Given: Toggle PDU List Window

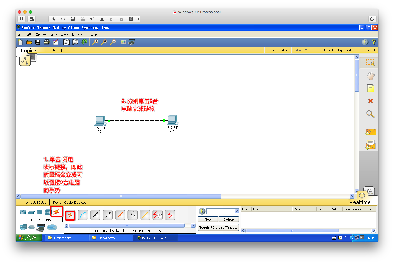Looking at the screenshot, I should point(218,227).
